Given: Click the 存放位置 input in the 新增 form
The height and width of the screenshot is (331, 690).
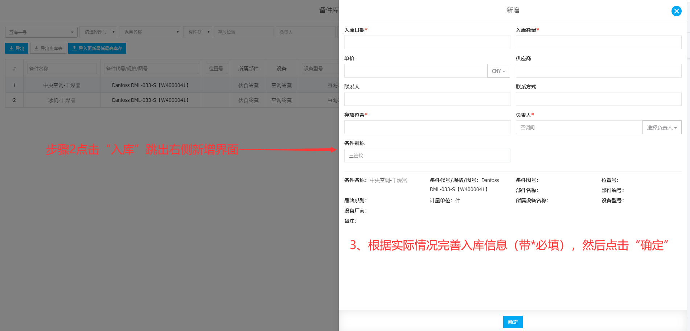Looking at the screenshot, I should tap(427, 127).
